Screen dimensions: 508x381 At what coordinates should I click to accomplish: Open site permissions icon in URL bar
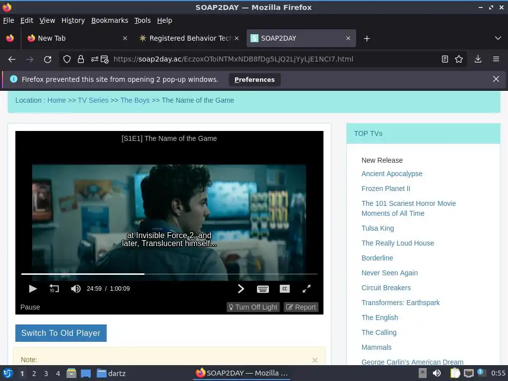pyautogui.click(x=95, y=60)
